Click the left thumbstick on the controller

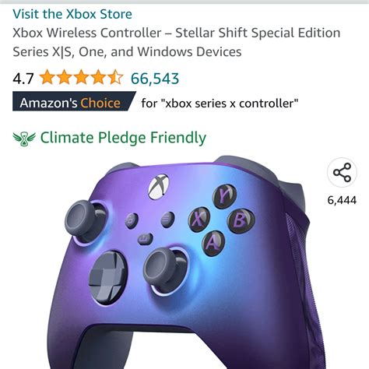click(x=84, y=220)
